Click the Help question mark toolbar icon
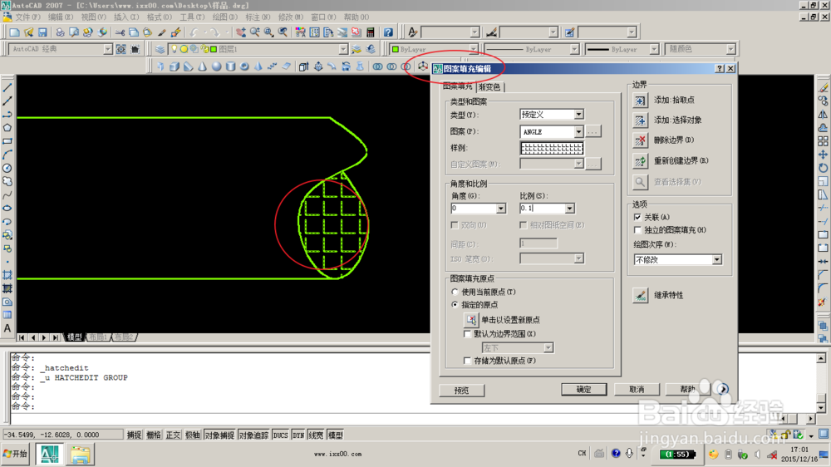831x467 pixels. (x=388, y=32)
